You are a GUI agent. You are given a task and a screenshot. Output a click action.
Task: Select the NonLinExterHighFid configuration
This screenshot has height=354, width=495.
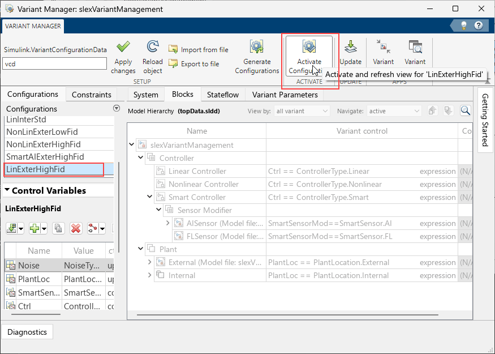click(59, 144)
